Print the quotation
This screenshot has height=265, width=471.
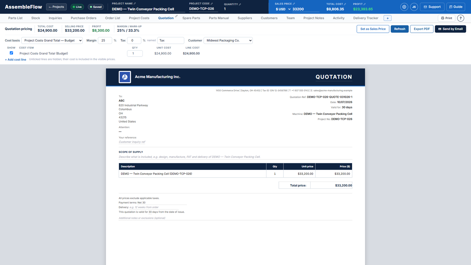[447, 18]
